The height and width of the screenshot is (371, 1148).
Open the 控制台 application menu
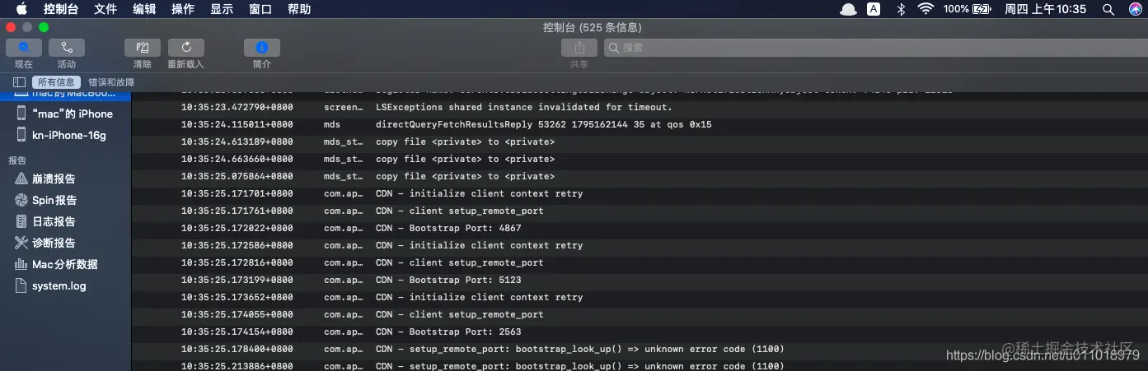pos(61,9)
